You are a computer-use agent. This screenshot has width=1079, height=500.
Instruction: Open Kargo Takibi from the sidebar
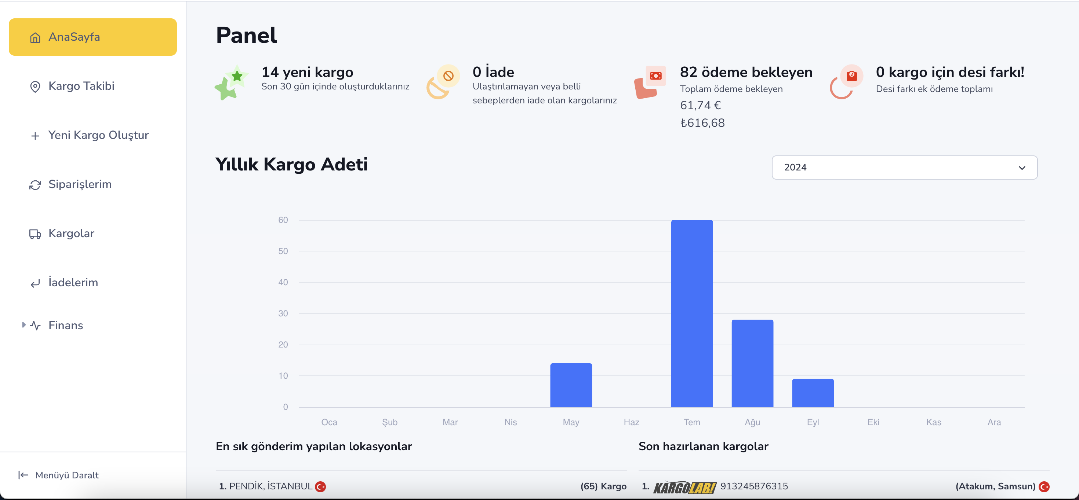pos(81,86)
